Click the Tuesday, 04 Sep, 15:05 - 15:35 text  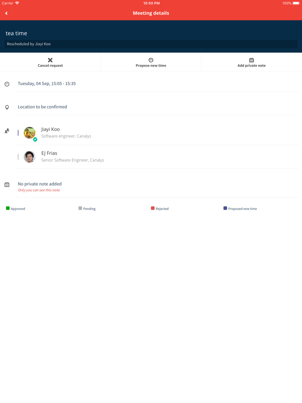[47, 83]
